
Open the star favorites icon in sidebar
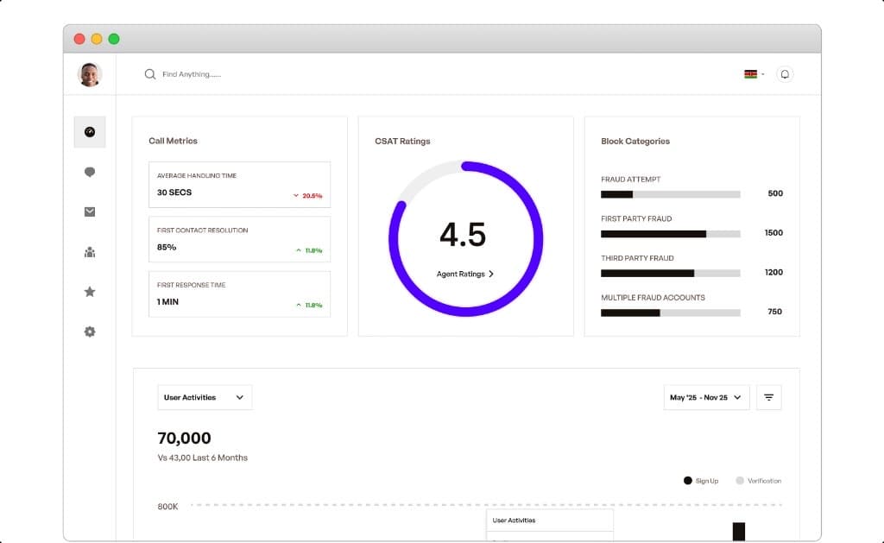click(90, 292)
